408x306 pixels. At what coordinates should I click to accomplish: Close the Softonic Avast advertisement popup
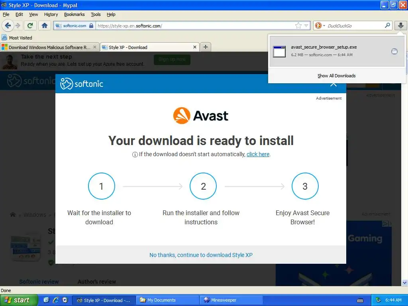[x=333, y=84]
